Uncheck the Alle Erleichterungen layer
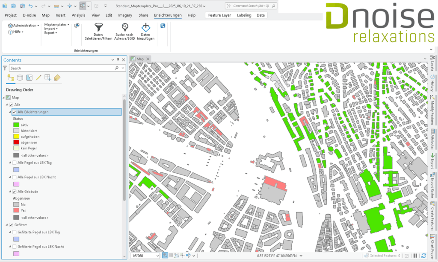Image resolution: width=438 pixels, height=262 pixels. [14, 112]
